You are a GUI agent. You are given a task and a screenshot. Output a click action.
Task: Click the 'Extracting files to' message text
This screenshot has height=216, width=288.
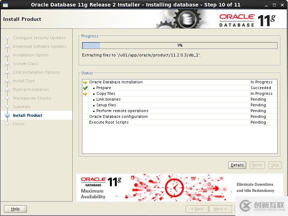point(141,55)
